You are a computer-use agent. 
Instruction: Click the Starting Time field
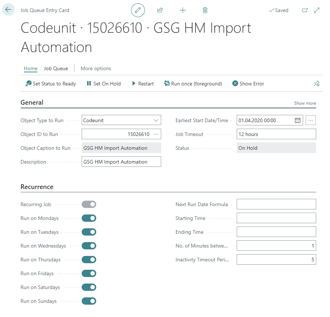[276, 218]
